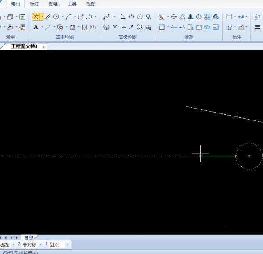Select the Array tool icon
Image resolution: width=263 pixels, height=254 pixels.
pyautogui.click(x=207, y=17)
